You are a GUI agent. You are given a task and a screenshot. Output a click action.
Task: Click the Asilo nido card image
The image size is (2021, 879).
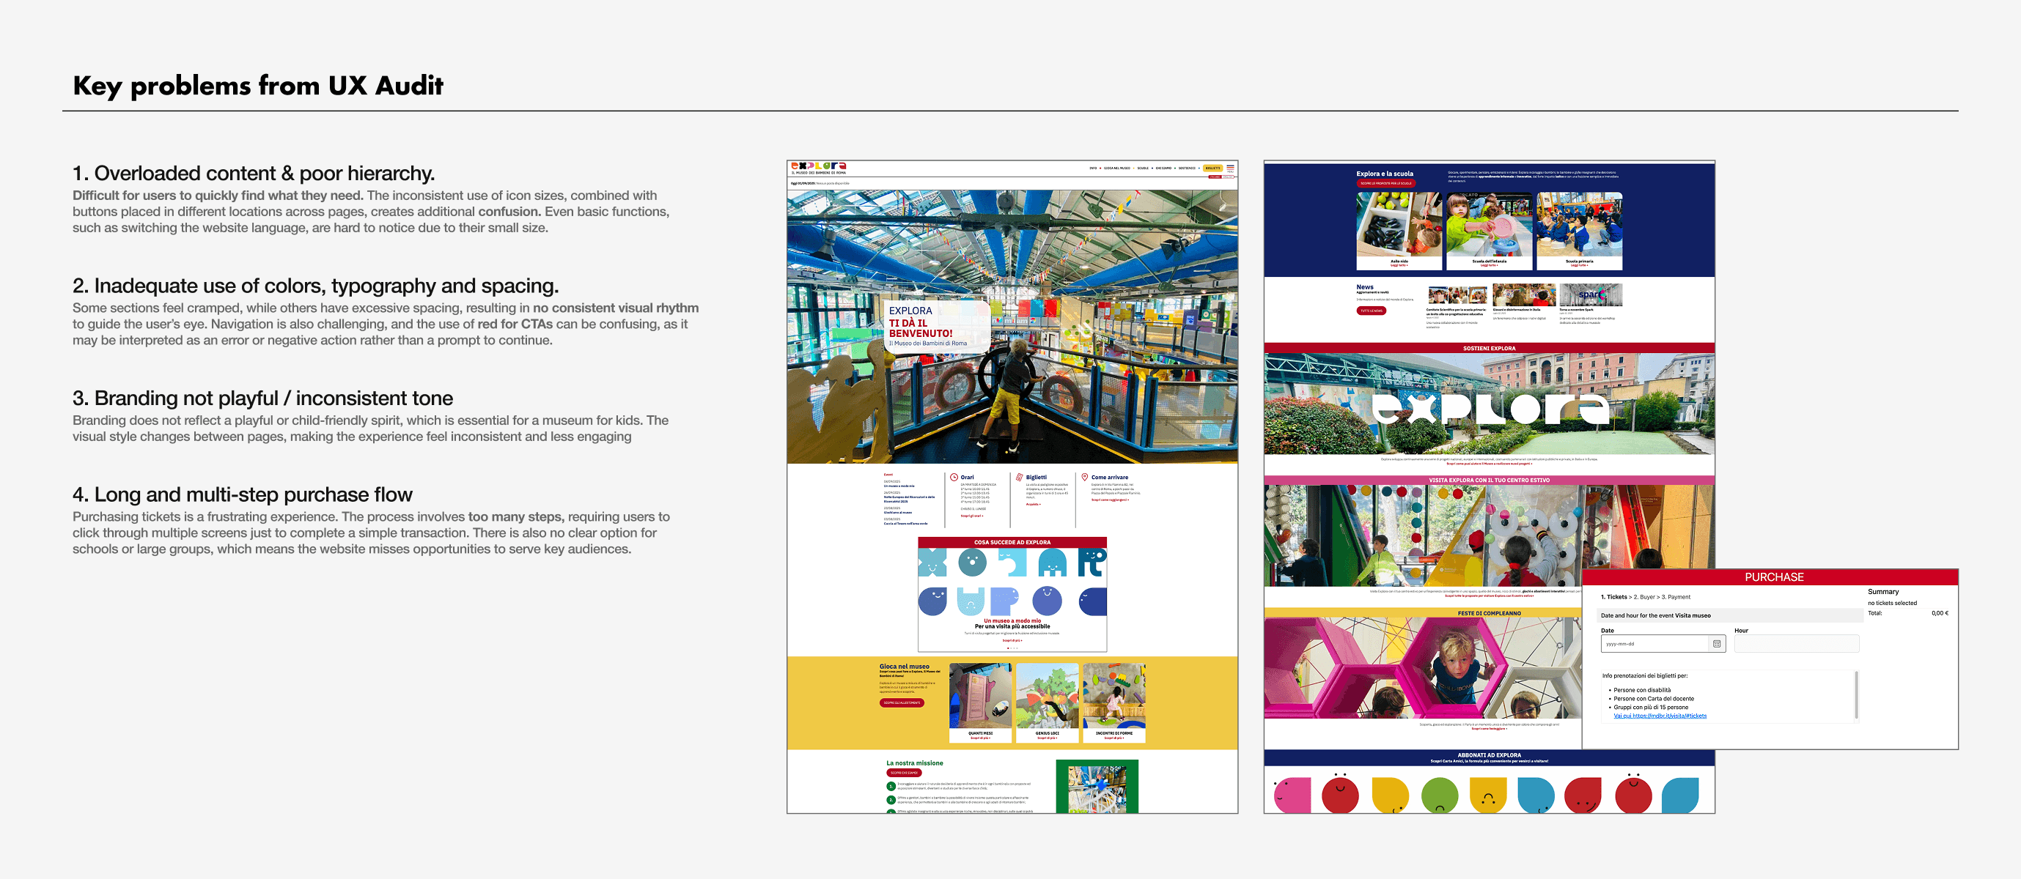tap(1399, 225)
